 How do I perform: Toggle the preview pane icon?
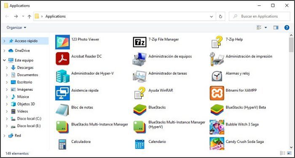[276, 28]
